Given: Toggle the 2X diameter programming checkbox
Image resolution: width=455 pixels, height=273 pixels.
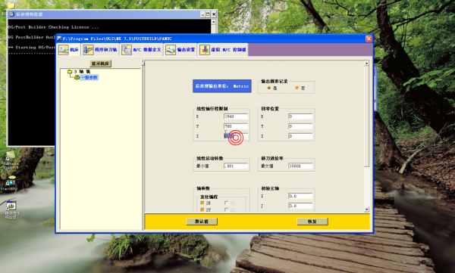Looking at the screenshot, I should [x=202, y=203].
